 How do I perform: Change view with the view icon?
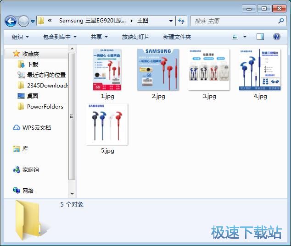click(x=235, y=37)
